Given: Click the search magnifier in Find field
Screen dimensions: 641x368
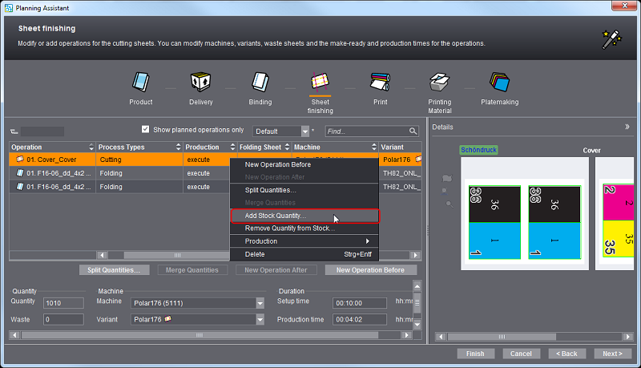Looking at the screenshot, I should 413,131.
